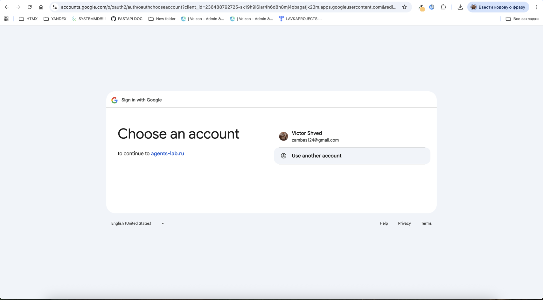
Task: Expand the English (United States) language dropdown
Action: coord(137,223)
